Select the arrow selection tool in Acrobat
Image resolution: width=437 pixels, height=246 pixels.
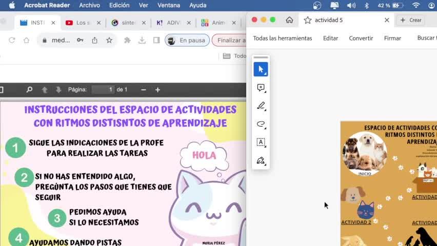pyautogui.click(x=261, y=70)
